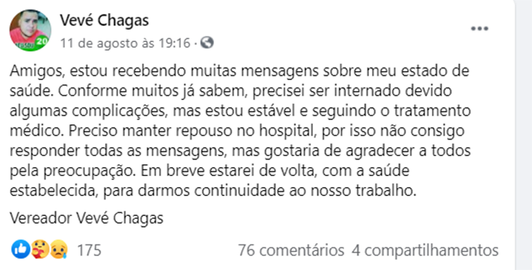
Task: Click the blue Like reaction icon
Action: pos(21,249)
